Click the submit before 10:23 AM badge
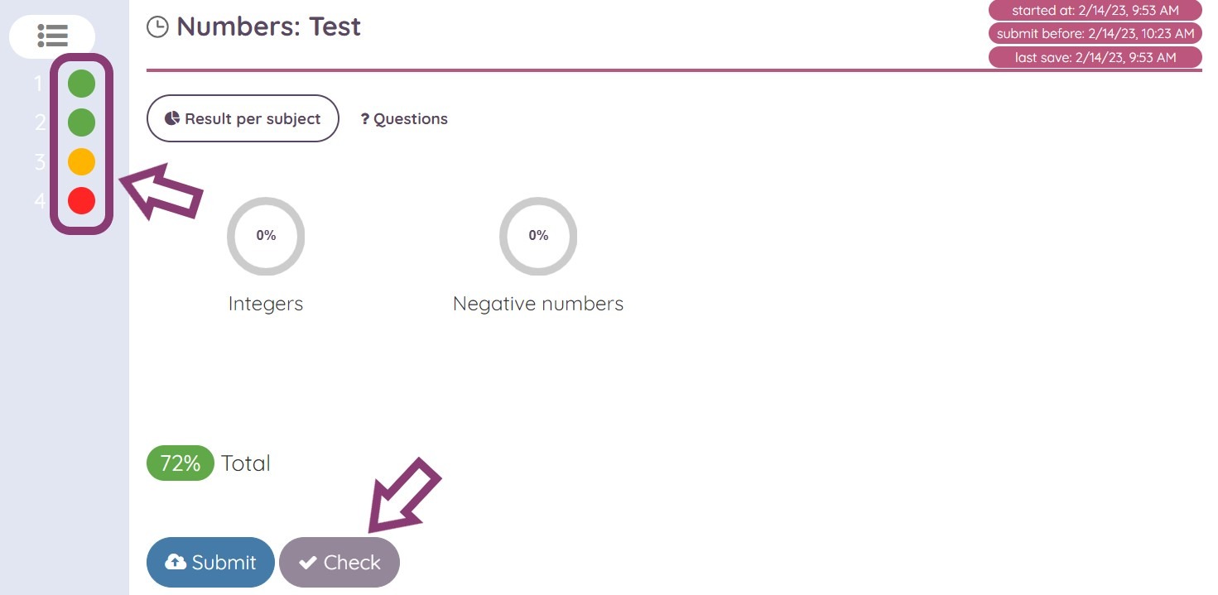 click(1095, 34)
